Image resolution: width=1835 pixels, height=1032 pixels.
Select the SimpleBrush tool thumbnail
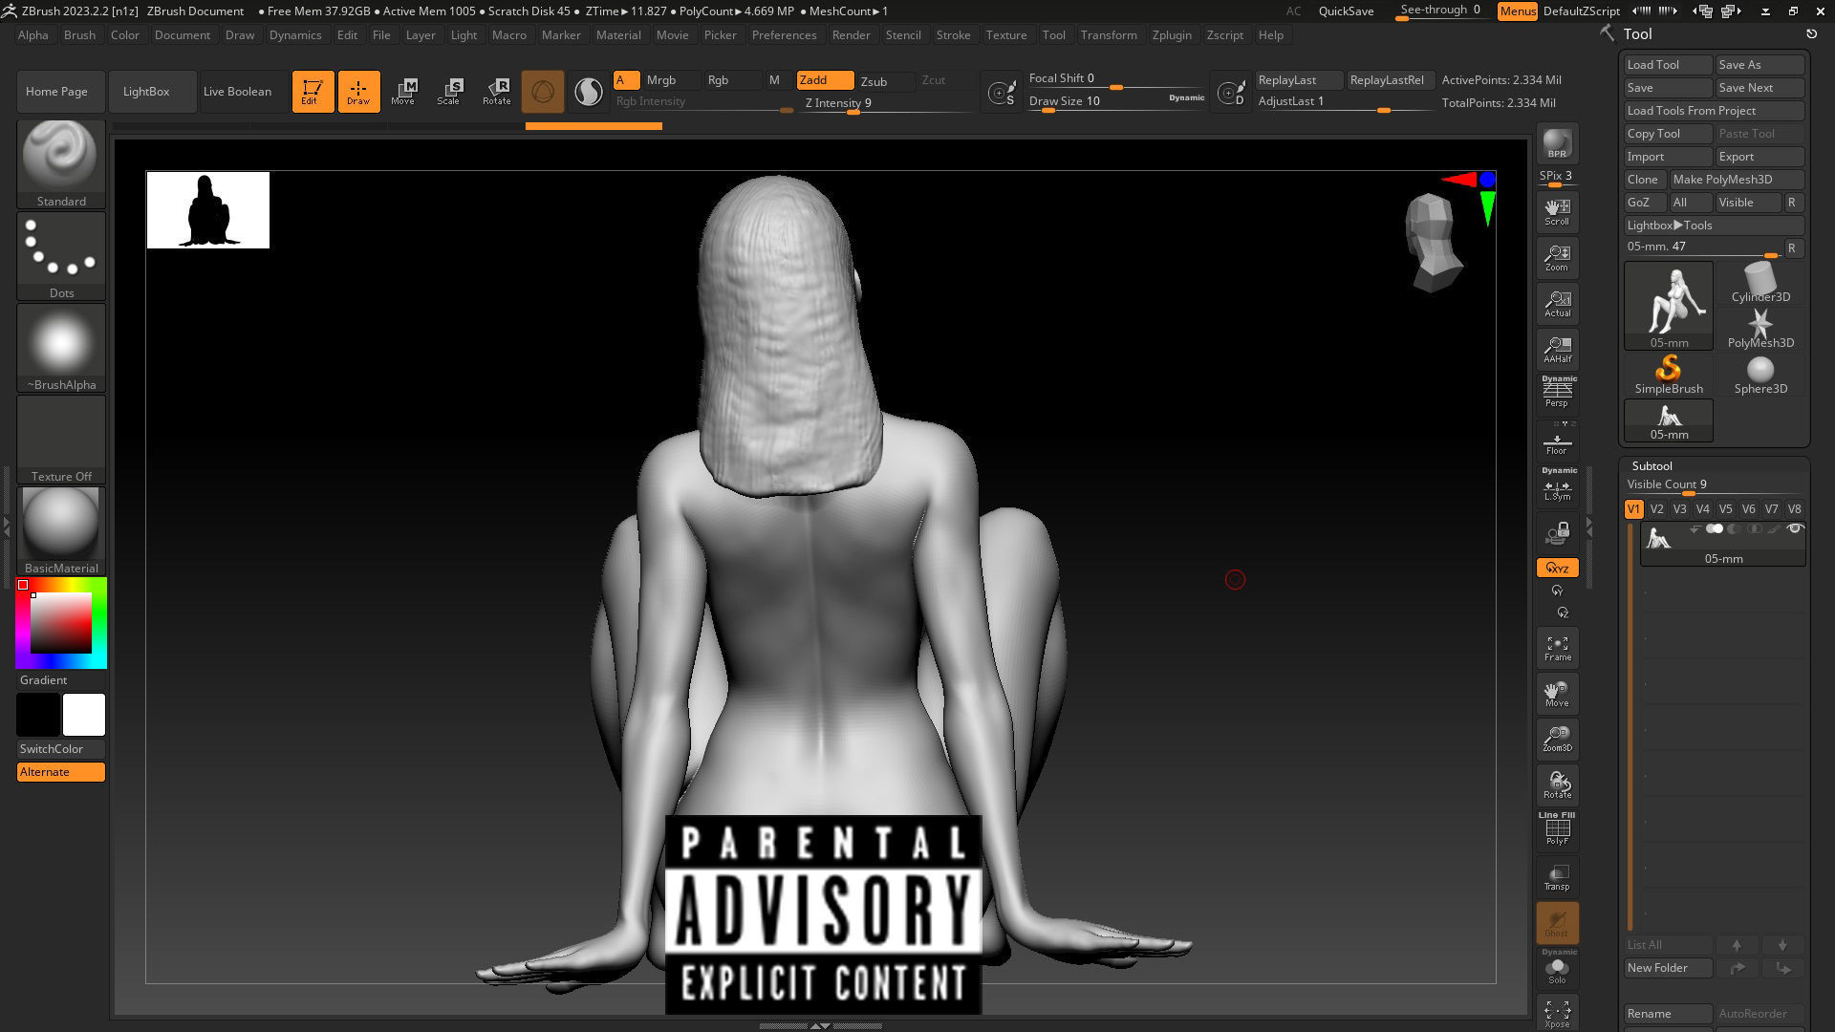(x=1668, y=375)
